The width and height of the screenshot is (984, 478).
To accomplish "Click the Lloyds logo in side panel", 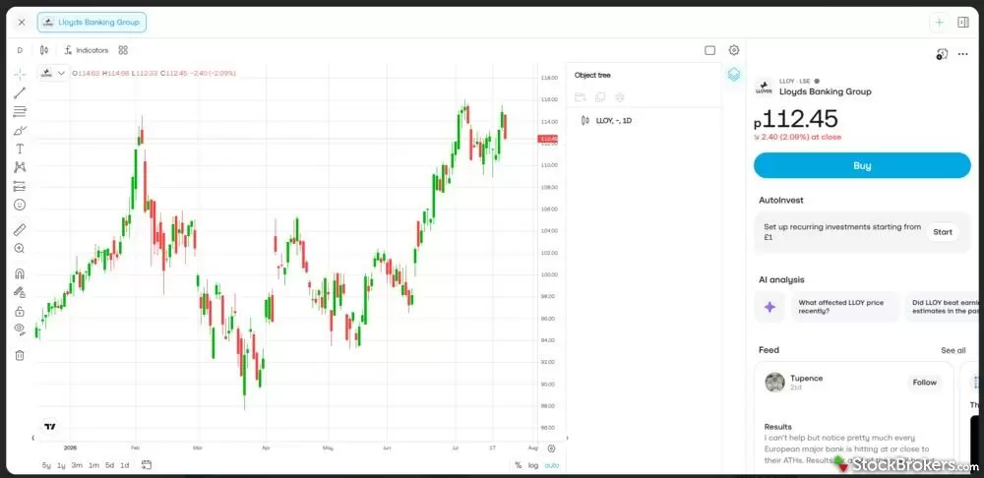I will [x=764, y=88].
